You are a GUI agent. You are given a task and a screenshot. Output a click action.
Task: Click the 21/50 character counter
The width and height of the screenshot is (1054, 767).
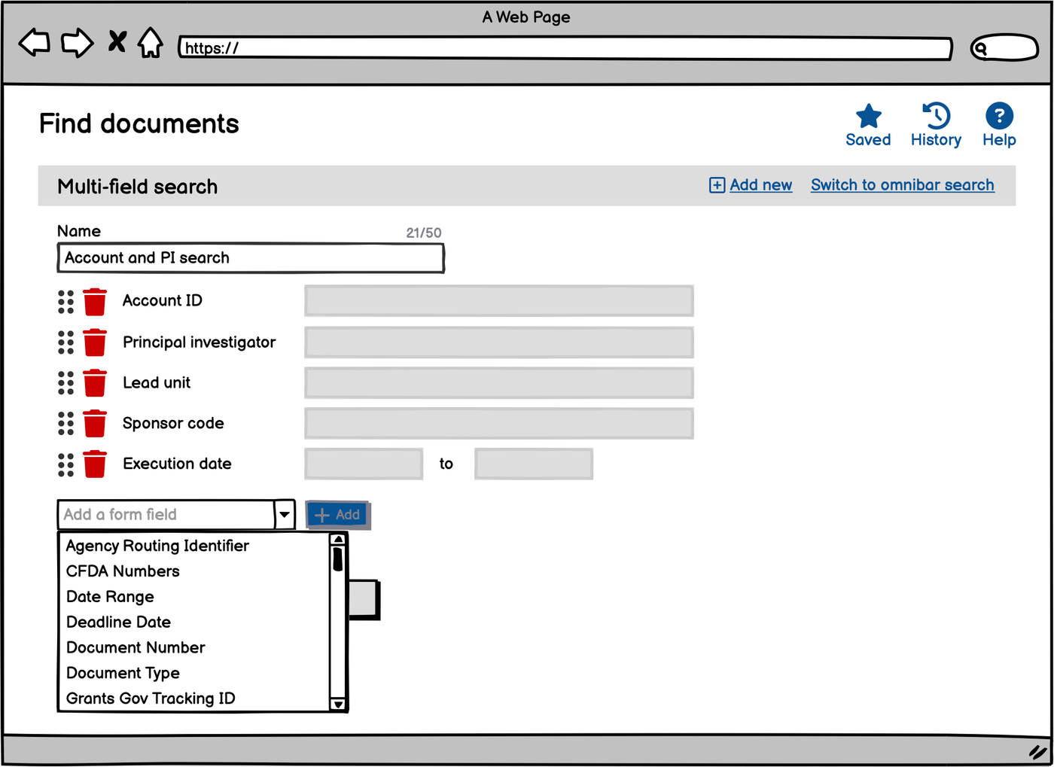click(424, 233)
